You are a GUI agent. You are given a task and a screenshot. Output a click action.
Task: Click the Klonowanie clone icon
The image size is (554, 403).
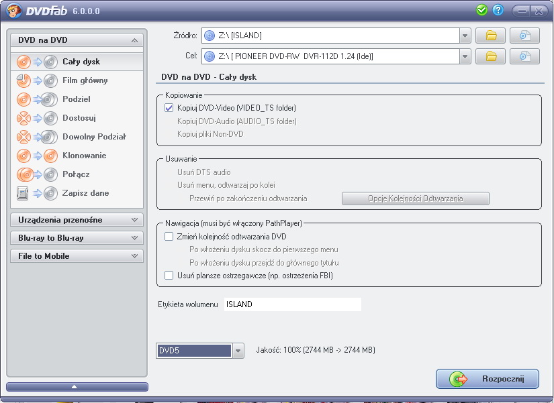tap(37, 156)
